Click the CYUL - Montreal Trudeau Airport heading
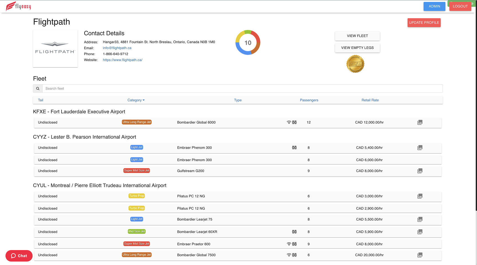Image resolution: width=477 pixels, height=265 pixels. click(x=100, y=185)
